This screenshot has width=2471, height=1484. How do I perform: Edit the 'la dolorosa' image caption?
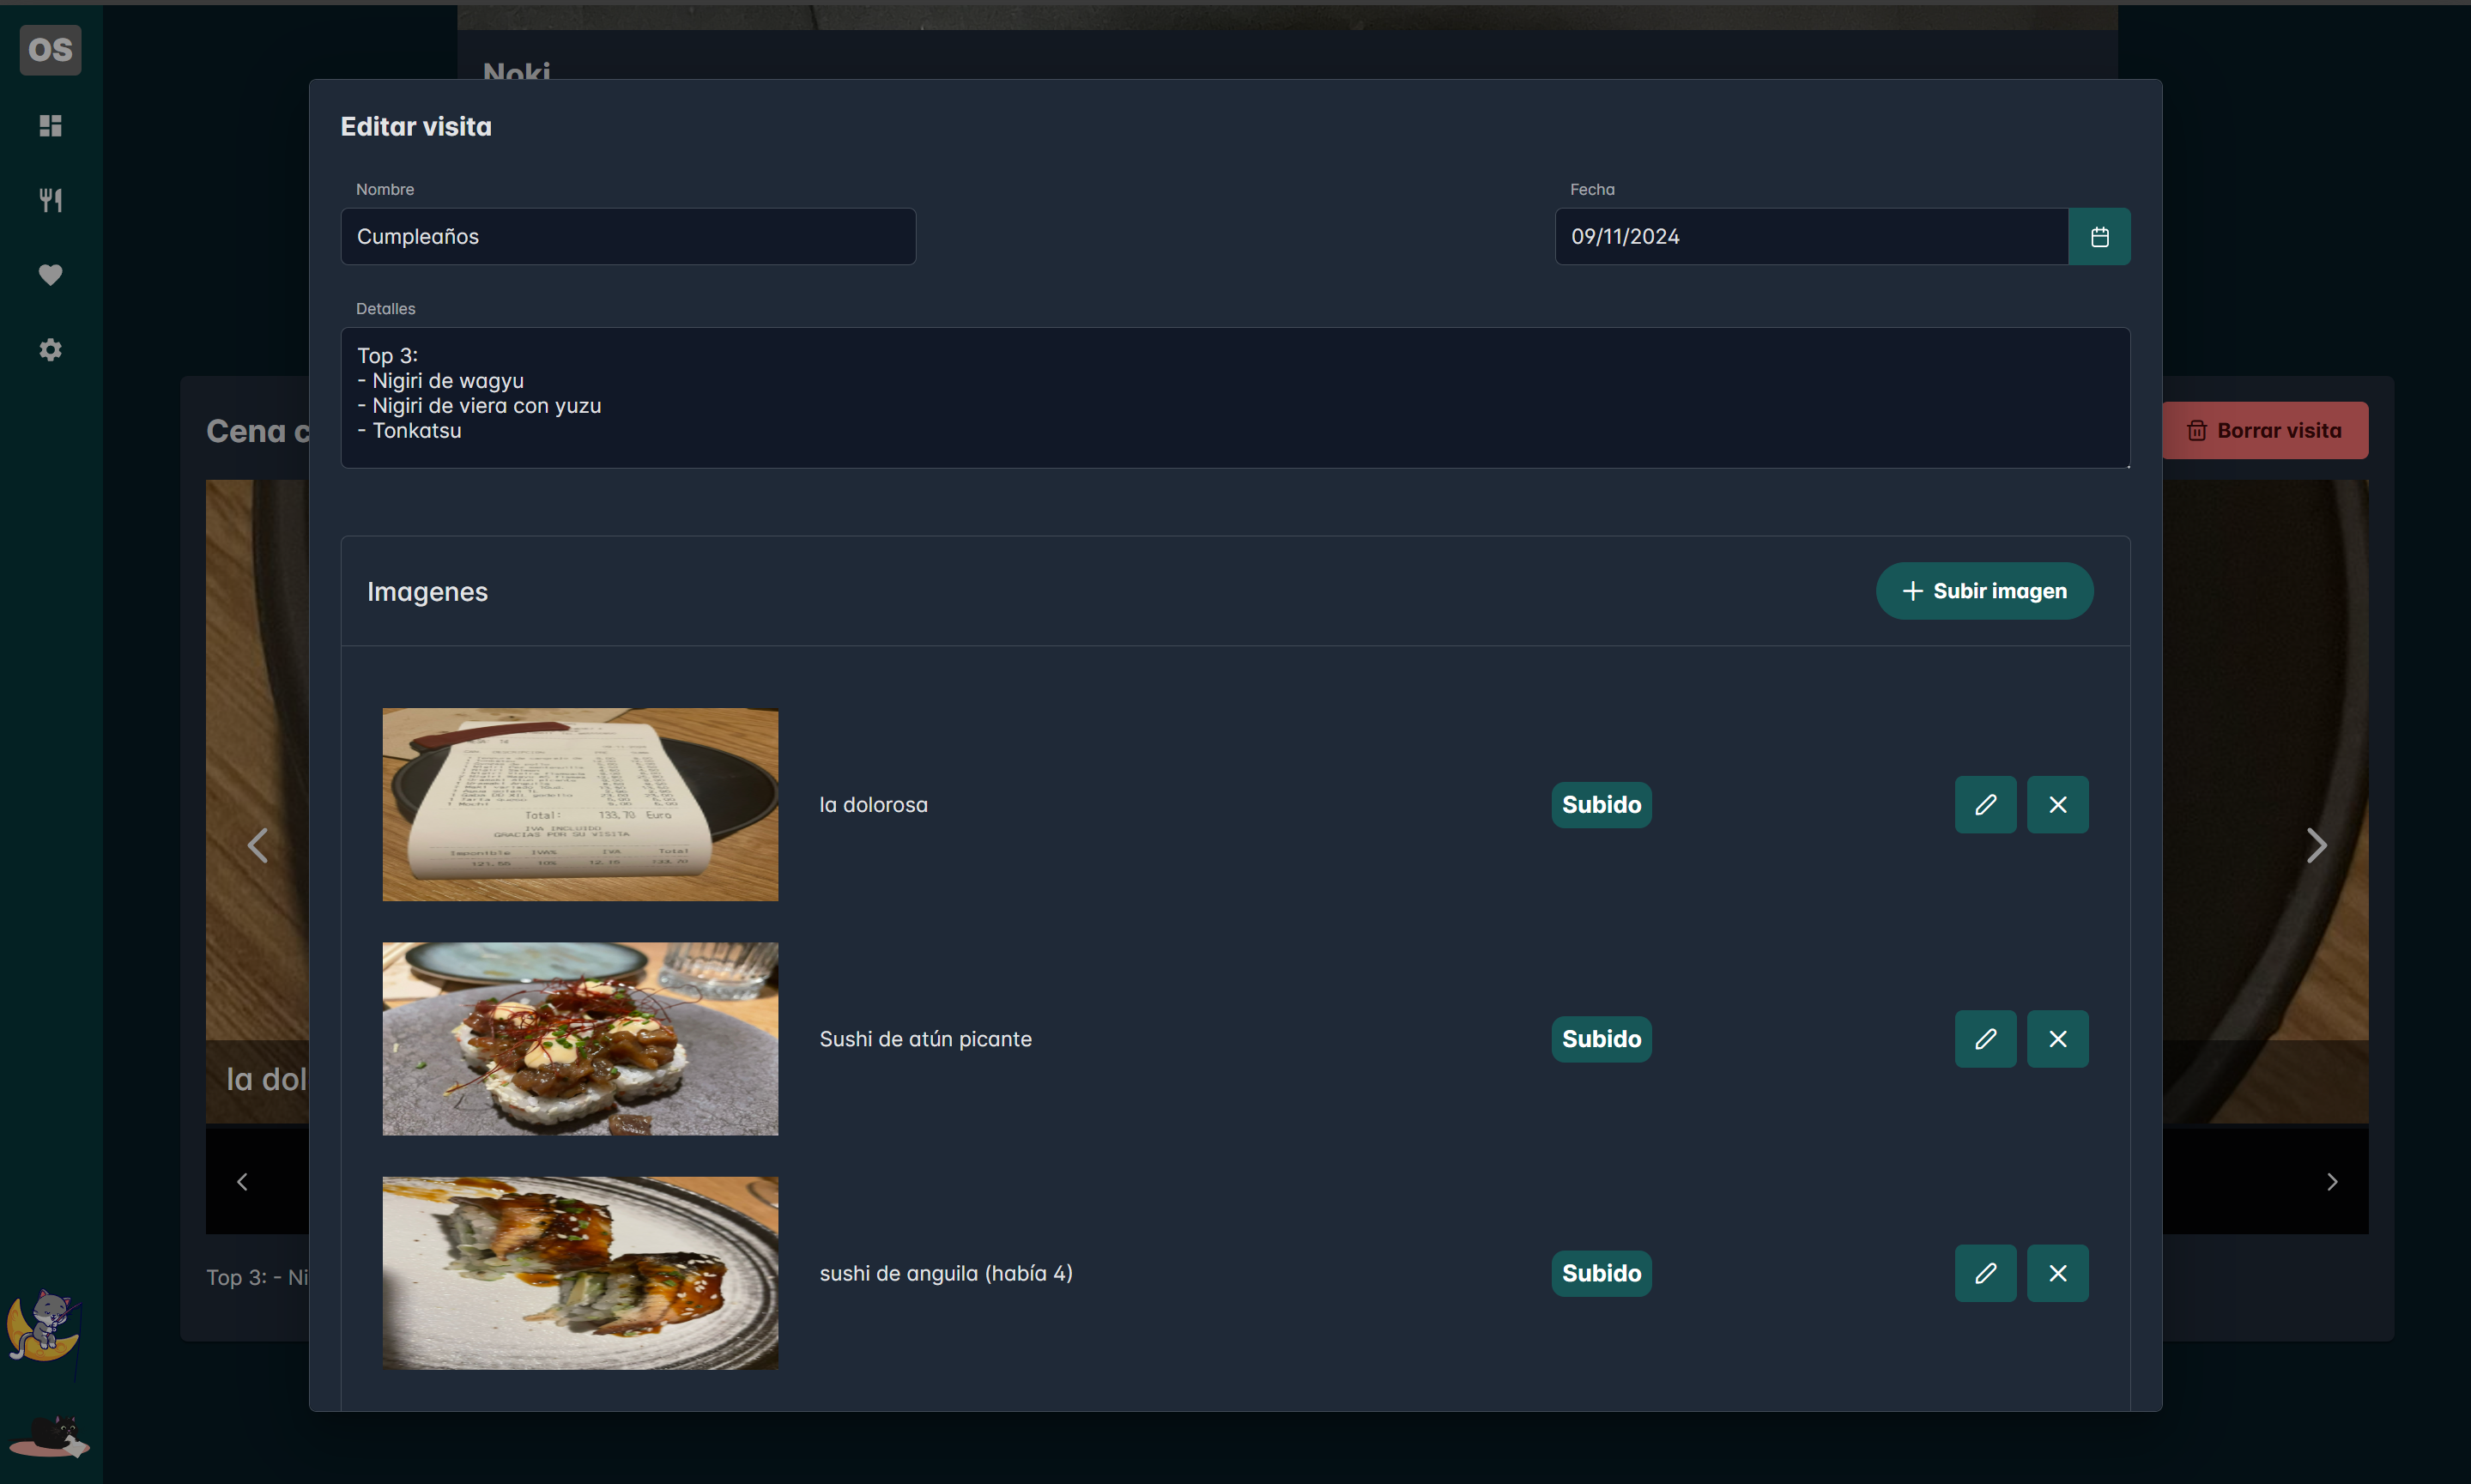(x=1985, y=804)
